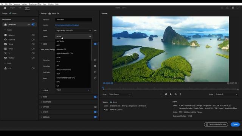Tick the Frame Size match source checkbox
Image resolution: width=242 pixels, height=136 pixels.
click(95, 60)
